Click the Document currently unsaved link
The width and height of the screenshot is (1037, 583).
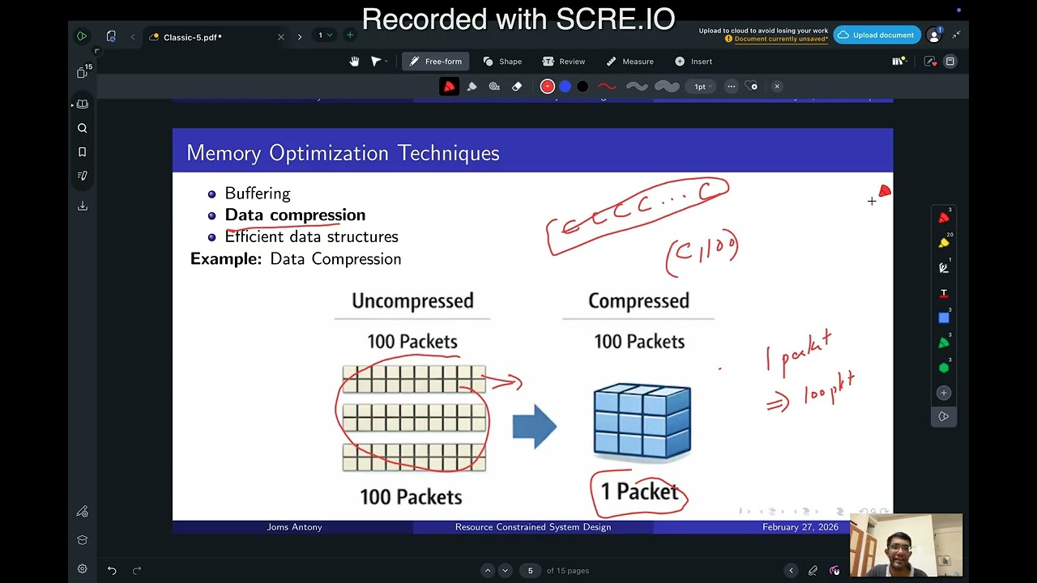(781, 39)
